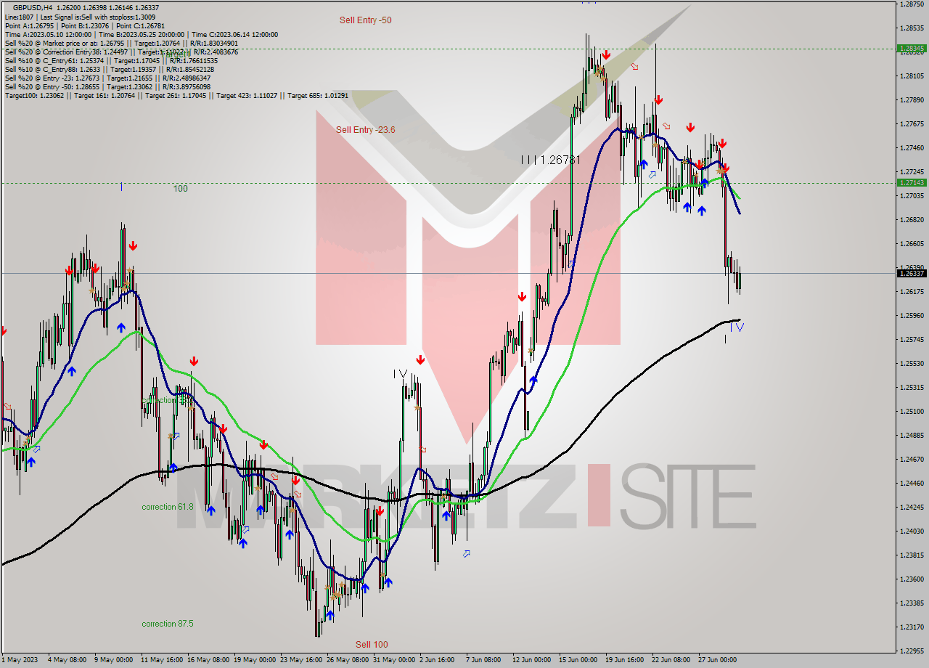Viewport: 929px width, 668px height.
Task: Select the 'correction 87.5' label
Action: click(x=168, y=624)
